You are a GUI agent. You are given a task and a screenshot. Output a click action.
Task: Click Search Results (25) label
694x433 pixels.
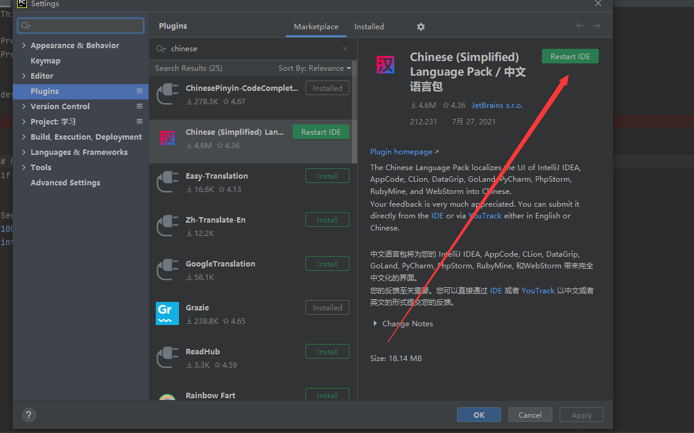[189, 68]
